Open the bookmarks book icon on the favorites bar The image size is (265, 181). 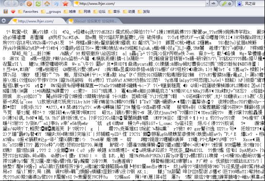(6, 11)
